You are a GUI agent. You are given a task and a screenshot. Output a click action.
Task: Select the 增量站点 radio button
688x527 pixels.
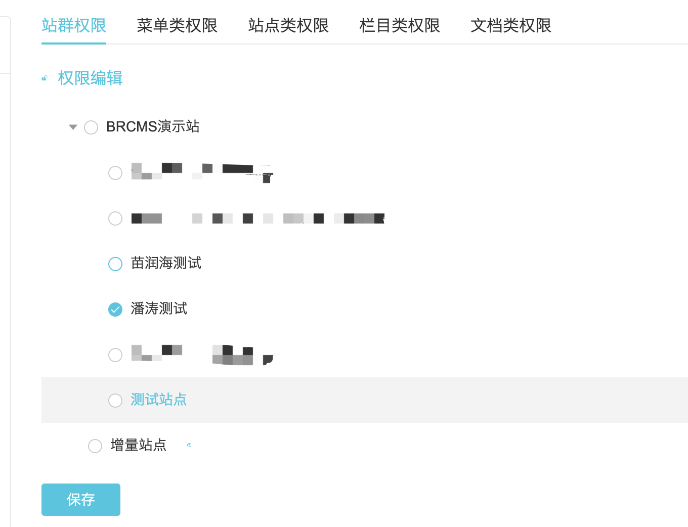point(95,446)
